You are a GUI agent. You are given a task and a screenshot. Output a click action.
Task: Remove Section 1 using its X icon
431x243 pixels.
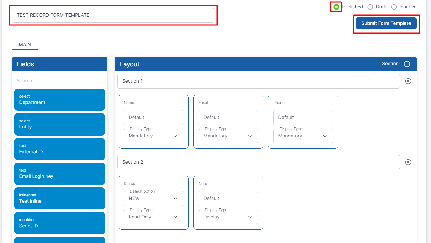coord(408,81)
